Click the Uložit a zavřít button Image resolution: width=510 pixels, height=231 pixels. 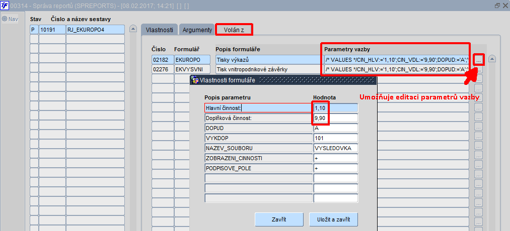[334, 219]
